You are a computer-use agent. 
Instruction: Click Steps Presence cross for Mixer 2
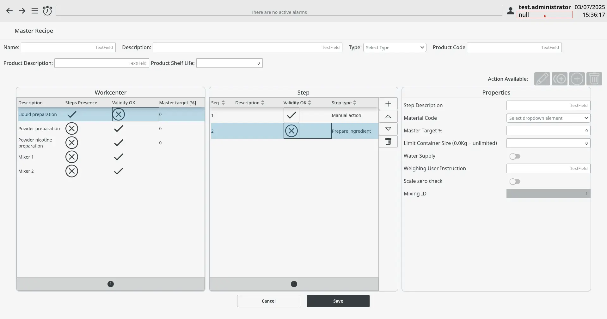click(x=72, y=171)
